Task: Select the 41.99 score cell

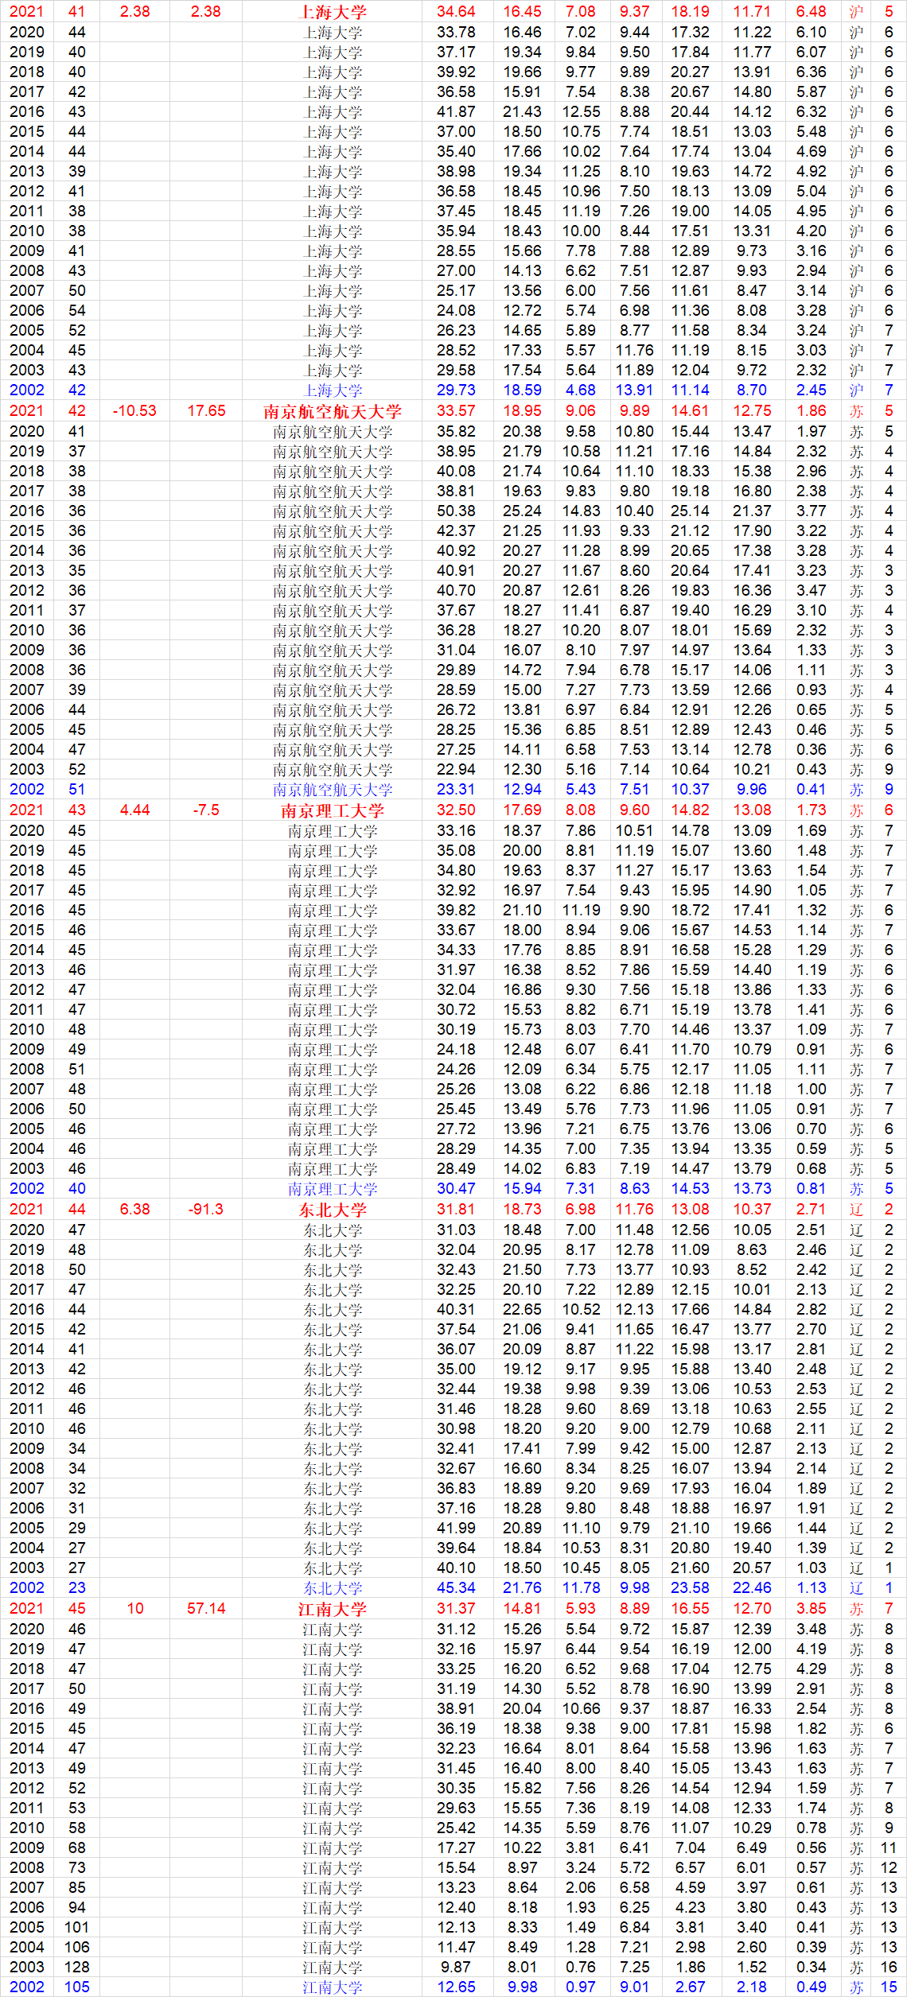Action: click(456, 1529)
